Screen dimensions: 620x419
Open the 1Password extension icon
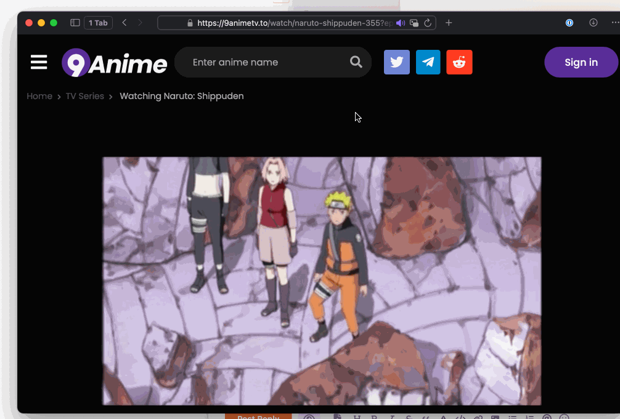tap(569, 23)
